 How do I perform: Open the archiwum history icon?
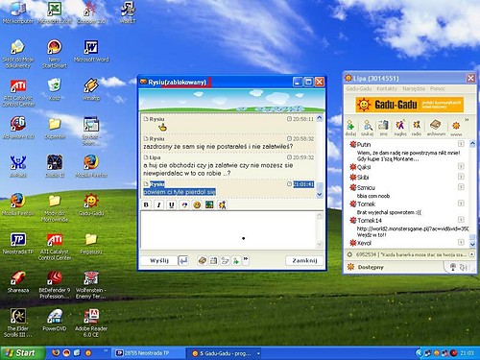click(436, 128)
